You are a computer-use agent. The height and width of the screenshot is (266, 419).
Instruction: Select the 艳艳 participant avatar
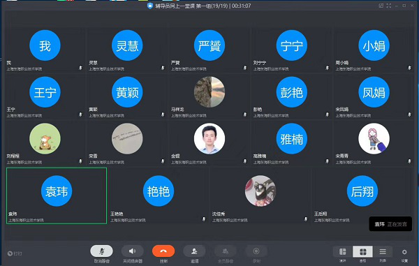click(x=159, y=191)
